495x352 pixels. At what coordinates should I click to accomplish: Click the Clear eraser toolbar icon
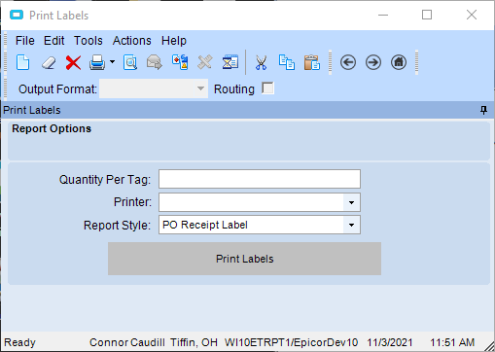49,62
